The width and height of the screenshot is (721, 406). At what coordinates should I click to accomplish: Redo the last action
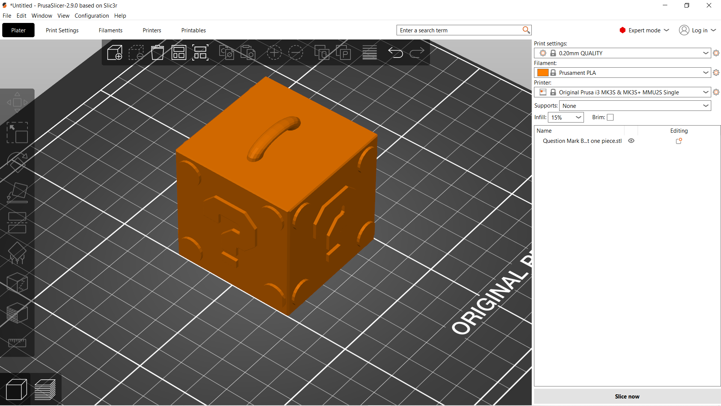pyautogui.click(x=417, y=53)
